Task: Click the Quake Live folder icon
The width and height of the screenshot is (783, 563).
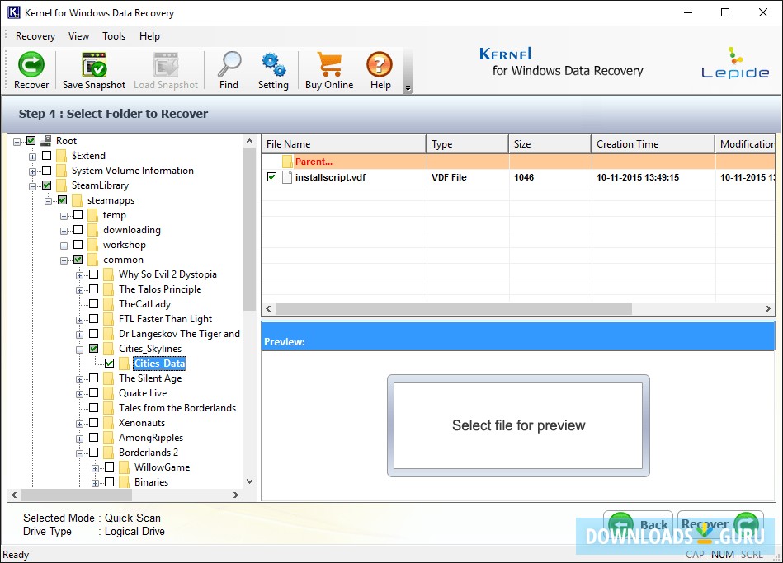Action: (x=108, y=393)
